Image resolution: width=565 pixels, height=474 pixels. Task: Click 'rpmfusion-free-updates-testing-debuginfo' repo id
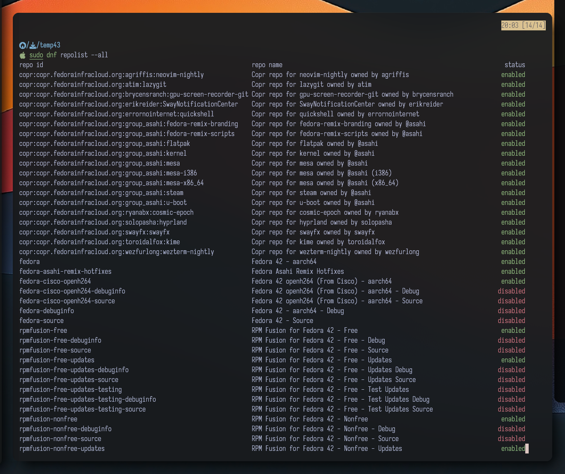88,399
